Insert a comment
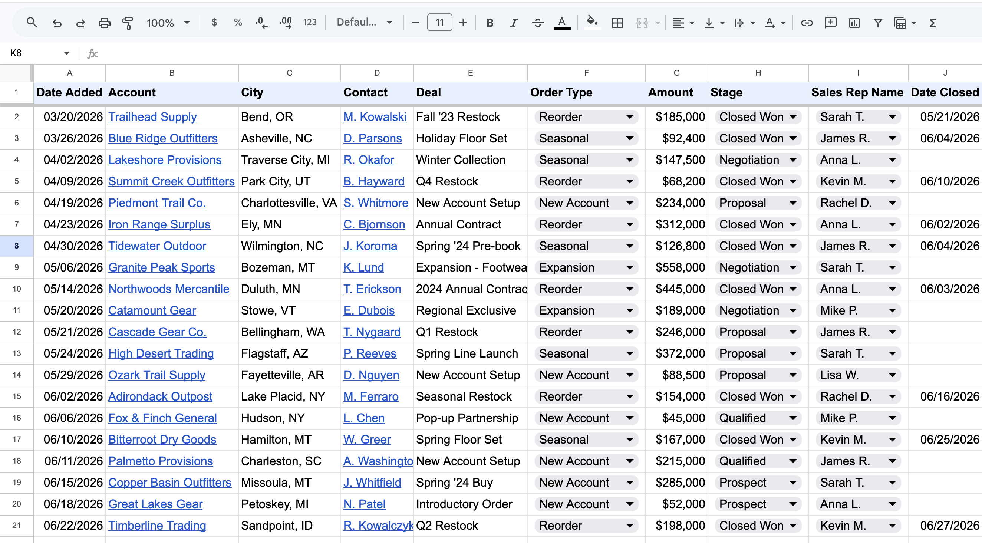 click(830, 23)
